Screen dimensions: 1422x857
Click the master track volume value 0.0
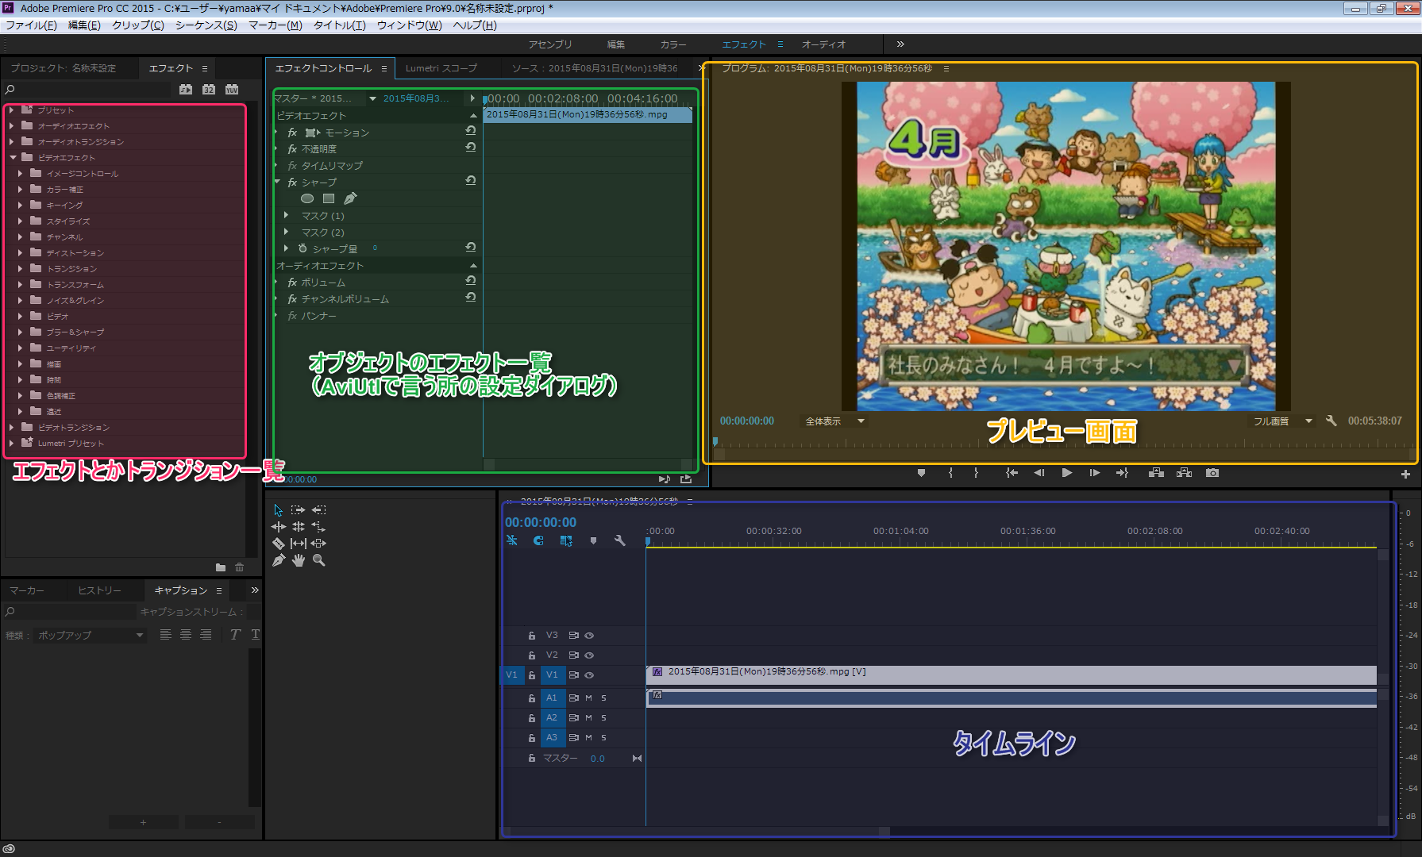[x=597, y=759]
